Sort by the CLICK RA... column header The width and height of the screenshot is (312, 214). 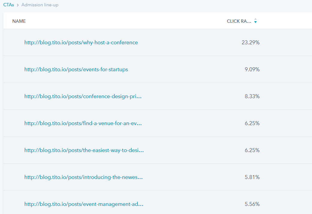(x=239, y=21)
